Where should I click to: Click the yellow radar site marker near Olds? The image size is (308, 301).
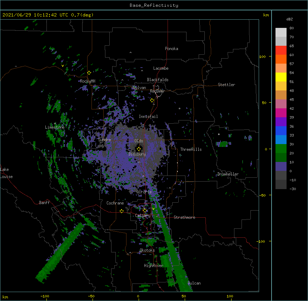[139, 149]
